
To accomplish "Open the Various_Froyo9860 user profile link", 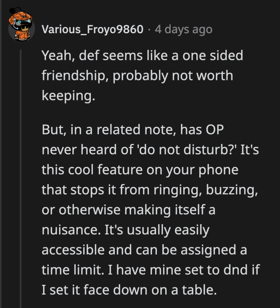I will pos(92,29).
